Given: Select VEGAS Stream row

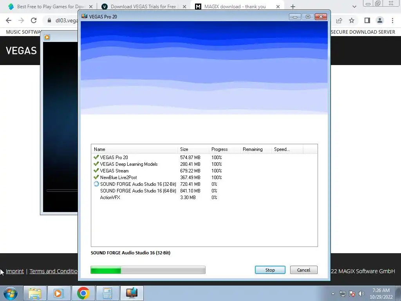Looking at the screenshot, I should 204,171.
